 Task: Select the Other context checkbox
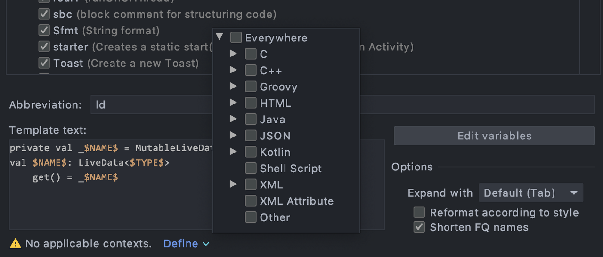tap(251, 217)
